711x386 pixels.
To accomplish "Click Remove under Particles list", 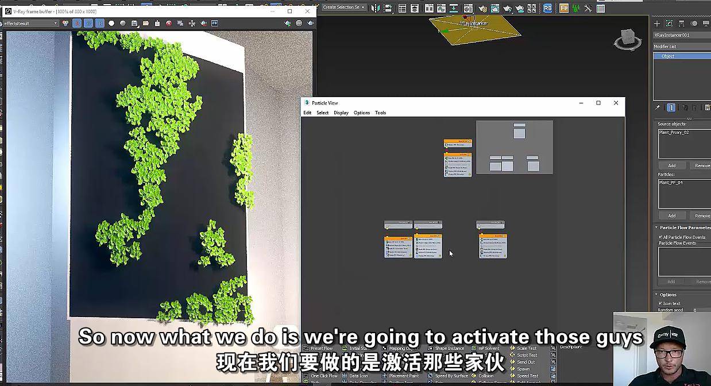I will [702, 215].
